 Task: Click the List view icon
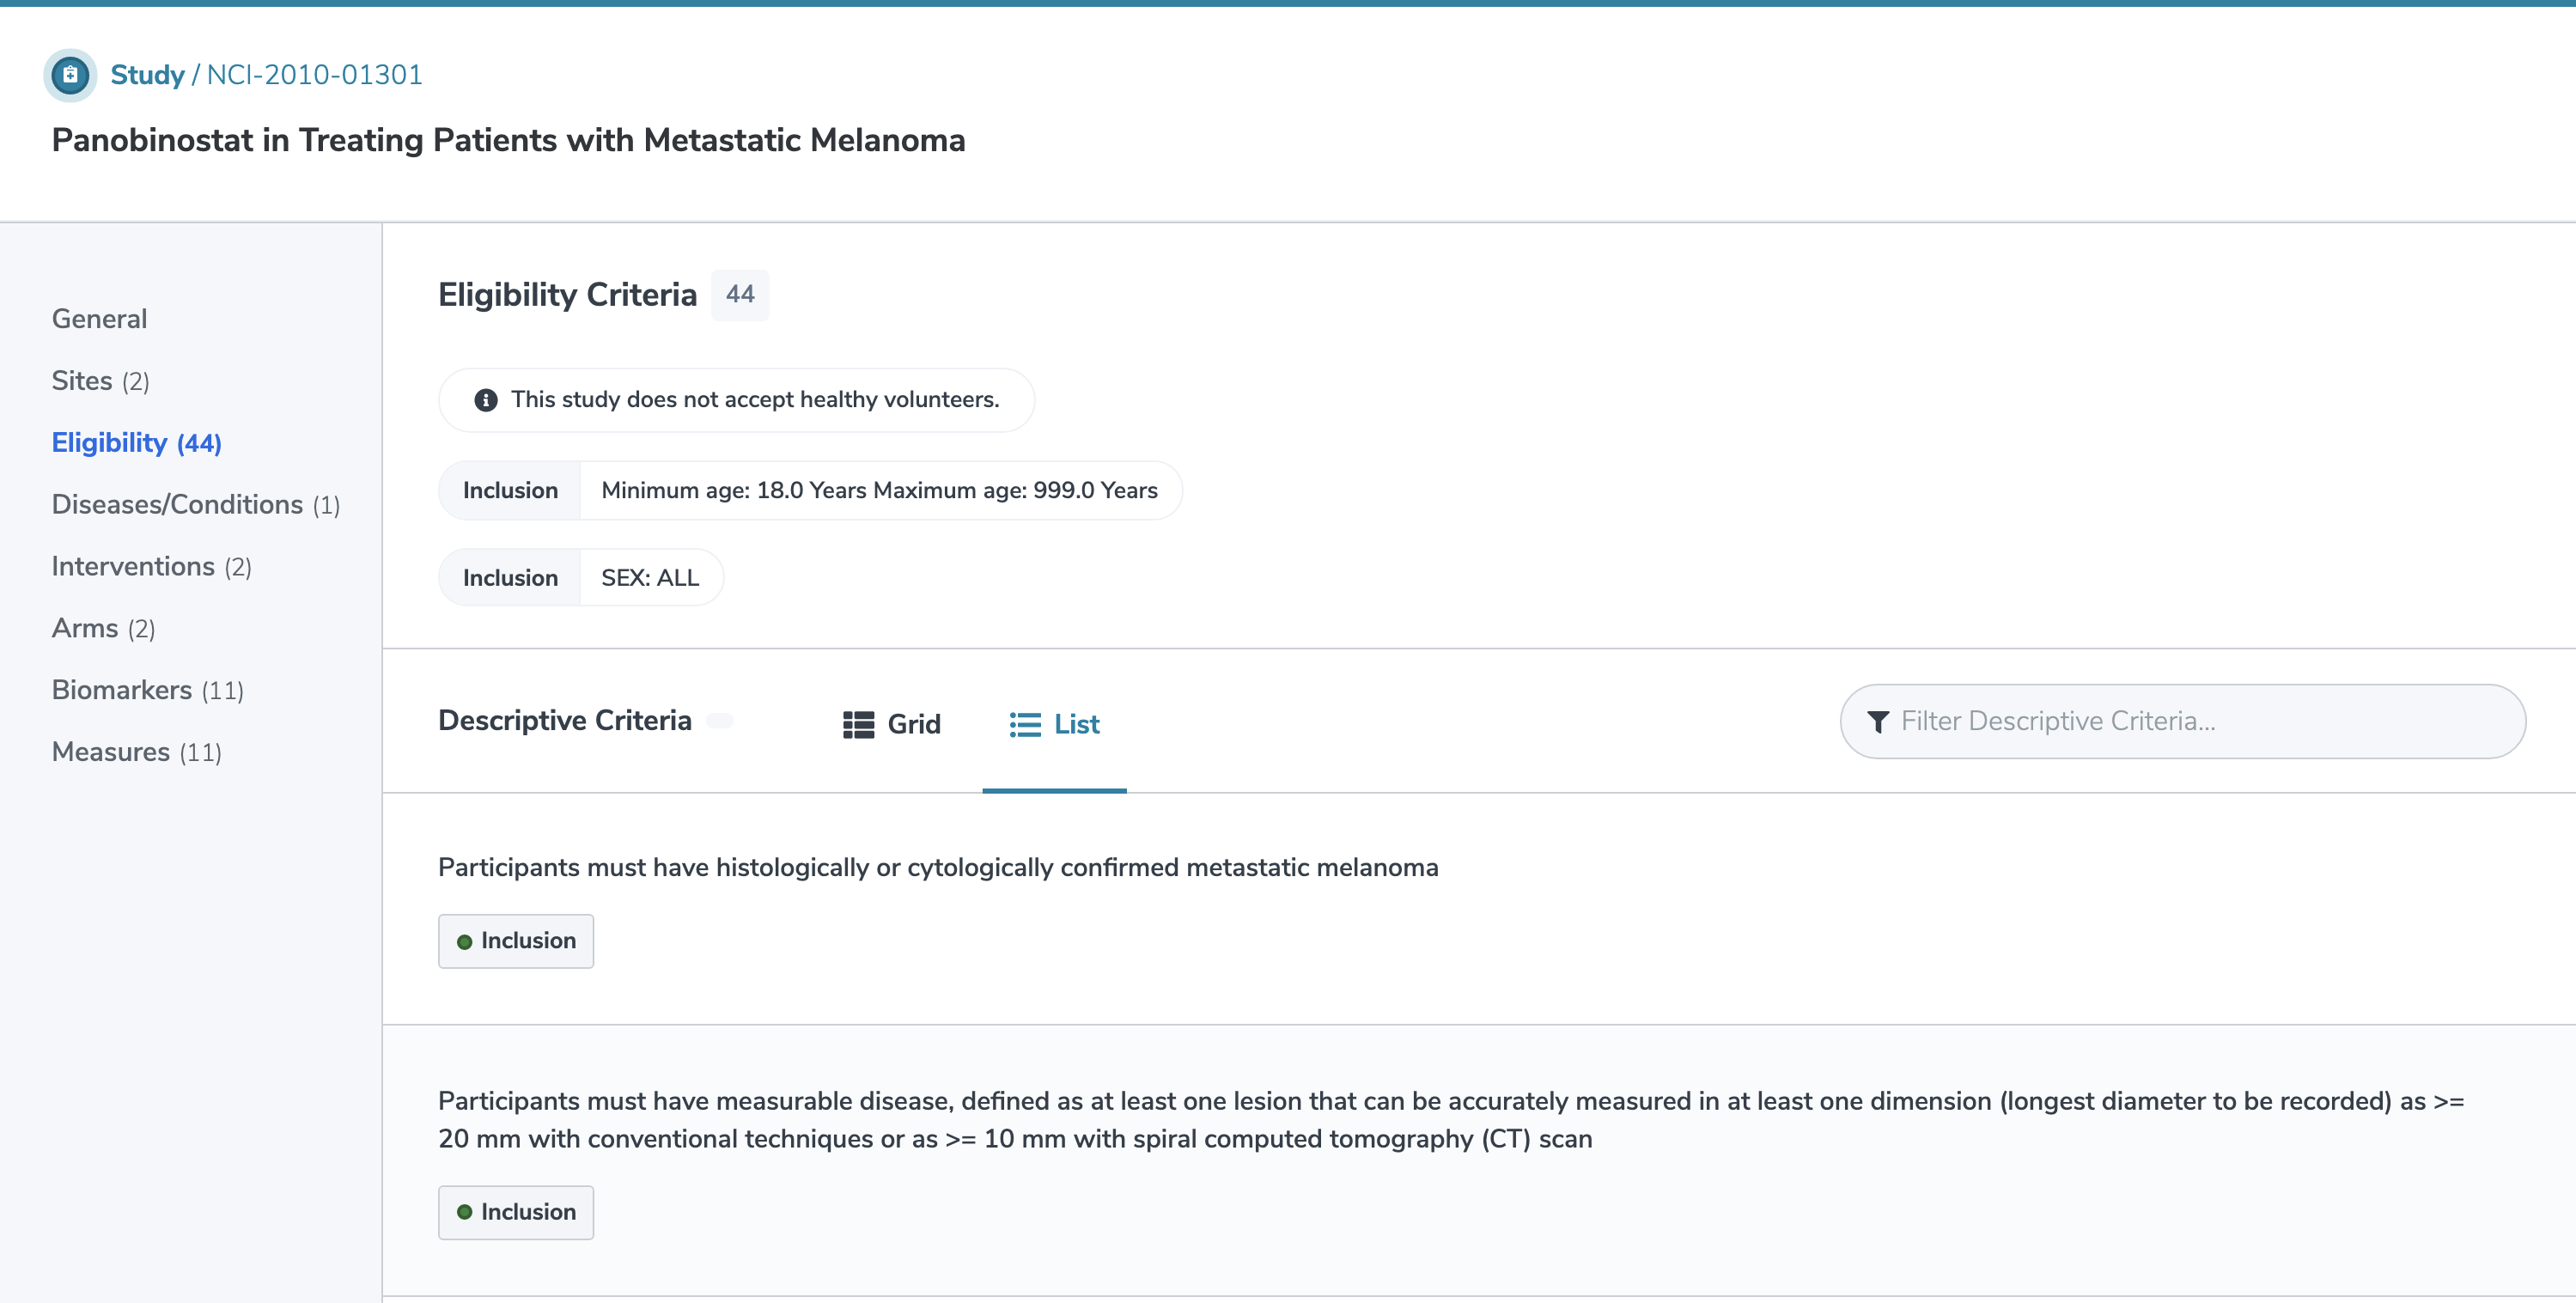pyautogui.click(x=1026, y=725)
